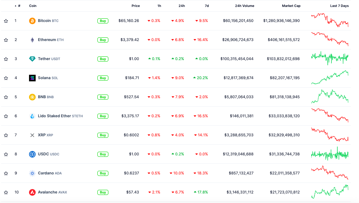Sort by the 24h Volume header
The image size is (359, 203).
244,6
